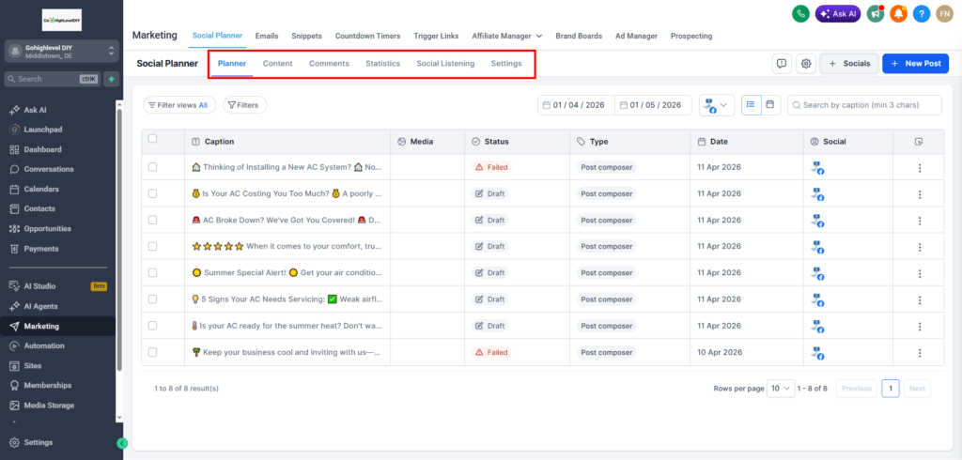Click the Socials button

pyautogui.click(x=849, y=63)
